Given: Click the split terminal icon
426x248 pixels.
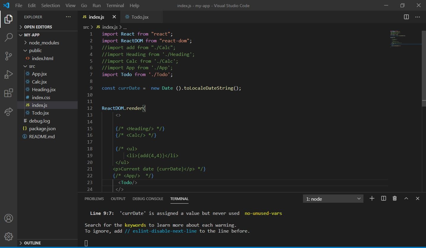Looking at the screenshot, I should [383, 198].
